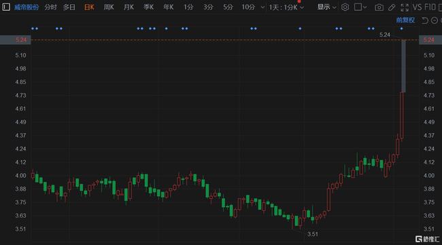The image size is (442, 245).
Task: Click the event dot above the latest candle
Action: click(x=401, y=29)
